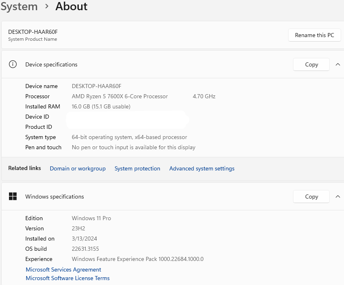Click the 64-bit operating system value
The width and height of the screenshot is (344, 285).
129,137
